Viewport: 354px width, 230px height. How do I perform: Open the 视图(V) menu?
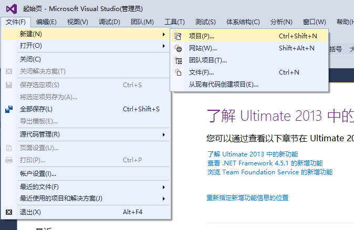tap(77, 22)
